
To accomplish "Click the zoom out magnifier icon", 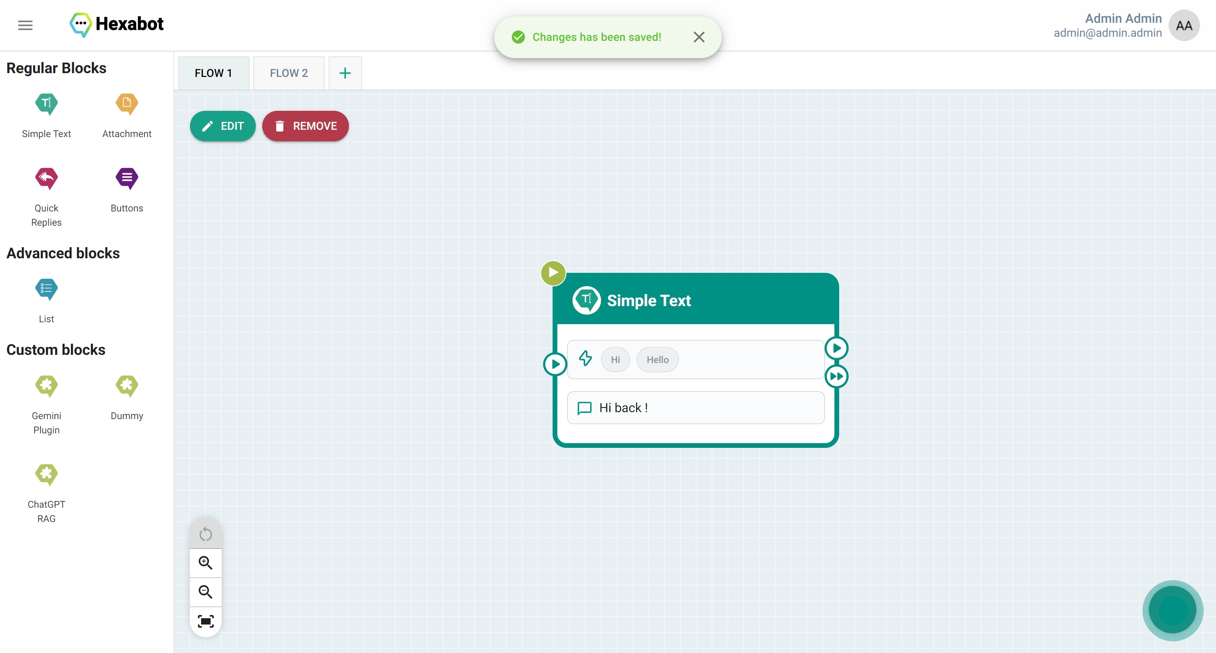I will tap(205, 592).
